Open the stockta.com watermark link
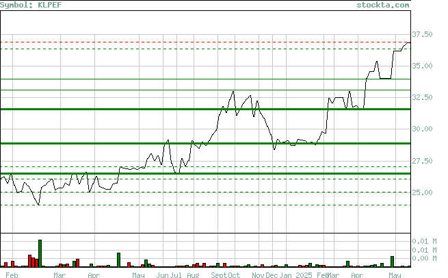448x278 pixels. (383, 5)
